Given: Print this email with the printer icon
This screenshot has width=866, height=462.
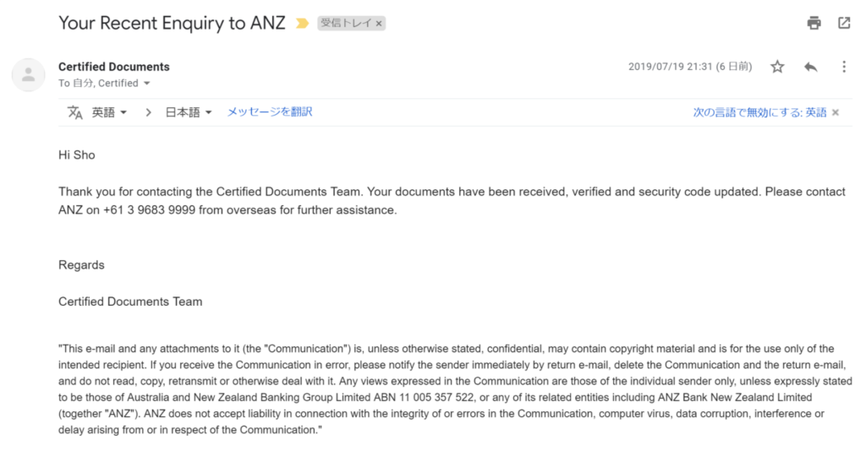Looking at the screenshot, I should pyautogui.click(x=814, y=23).
